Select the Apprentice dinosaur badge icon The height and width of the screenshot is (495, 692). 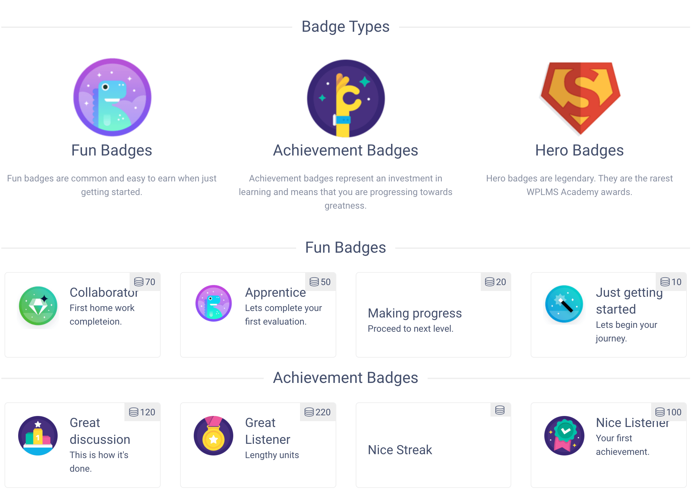[x=213, y=303]
